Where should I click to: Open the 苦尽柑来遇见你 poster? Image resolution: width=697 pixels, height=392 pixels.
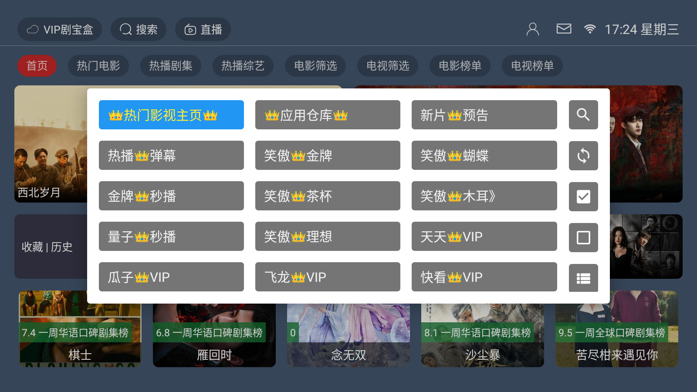[x=617, y=329]
